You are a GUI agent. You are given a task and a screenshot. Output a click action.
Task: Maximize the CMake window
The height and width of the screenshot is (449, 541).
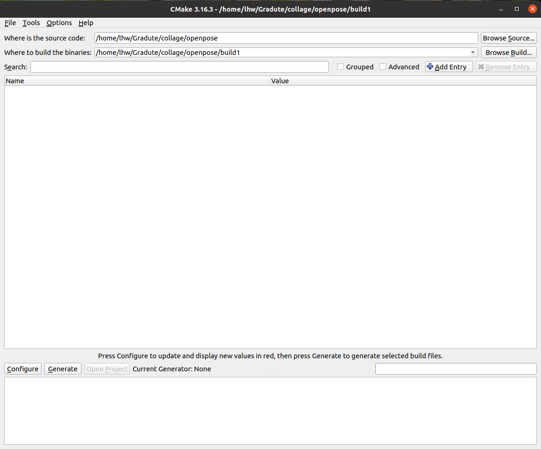(x=517, y=9)
